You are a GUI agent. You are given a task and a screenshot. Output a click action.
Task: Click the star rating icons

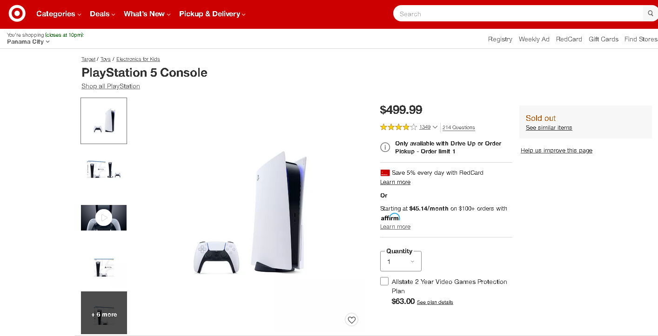tap(398, 127)
